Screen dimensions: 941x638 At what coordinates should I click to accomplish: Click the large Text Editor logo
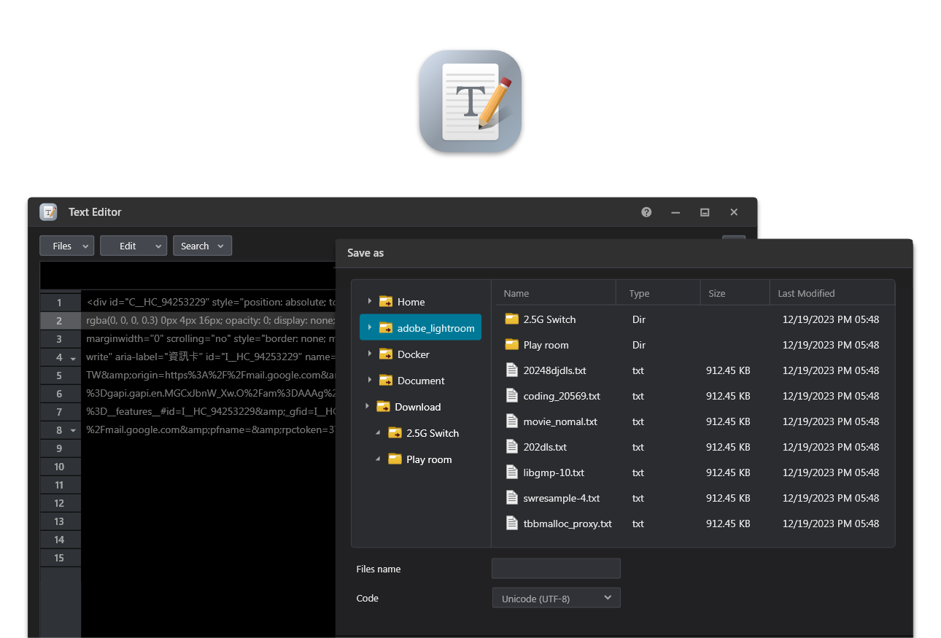click(471, 101)
